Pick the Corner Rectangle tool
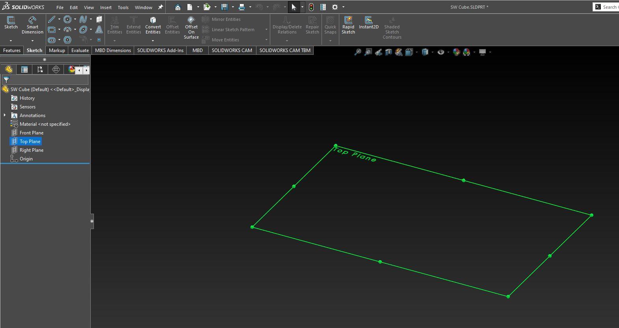619x328 pixels. click(52, 30)
